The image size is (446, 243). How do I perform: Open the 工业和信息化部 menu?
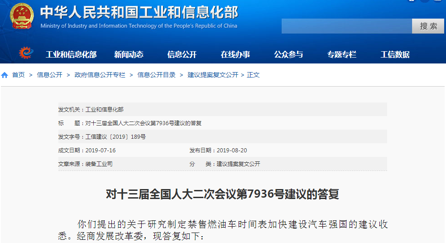[x=71, y=54]
